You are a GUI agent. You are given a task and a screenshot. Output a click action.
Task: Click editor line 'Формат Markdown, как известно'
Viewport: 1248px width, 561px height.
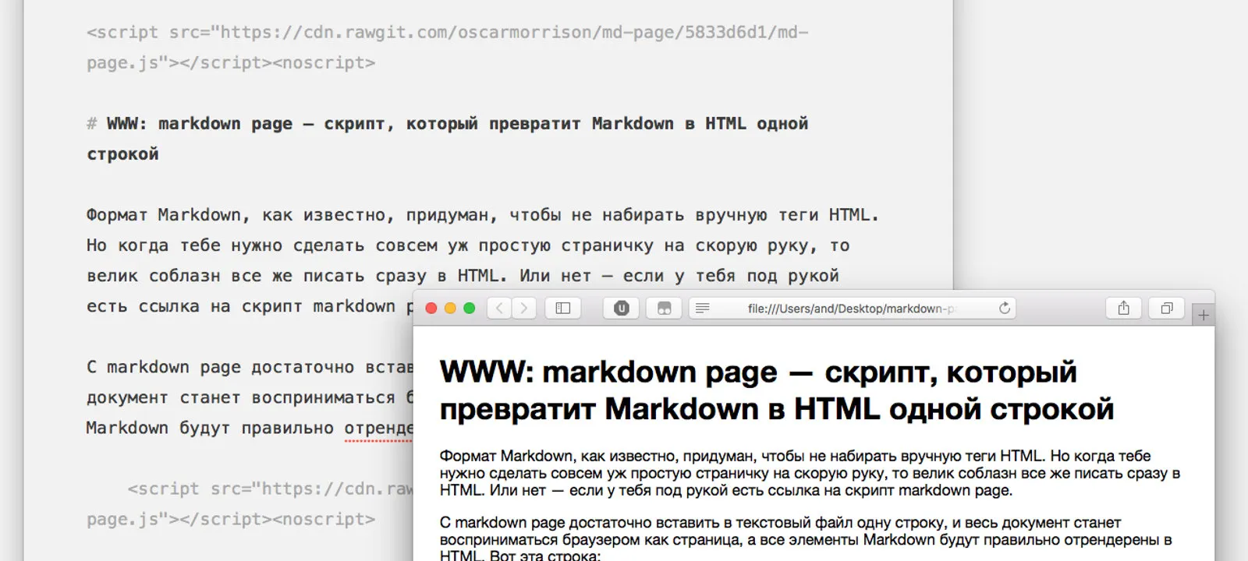[483, 214]
